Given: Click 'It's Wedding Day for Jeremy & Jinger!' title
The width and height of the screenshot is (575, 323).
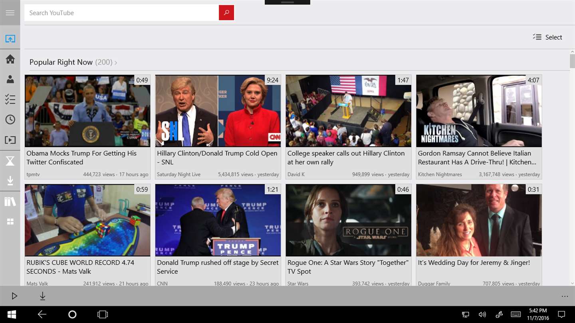Looking at the screenshot, I should [474, 262].
